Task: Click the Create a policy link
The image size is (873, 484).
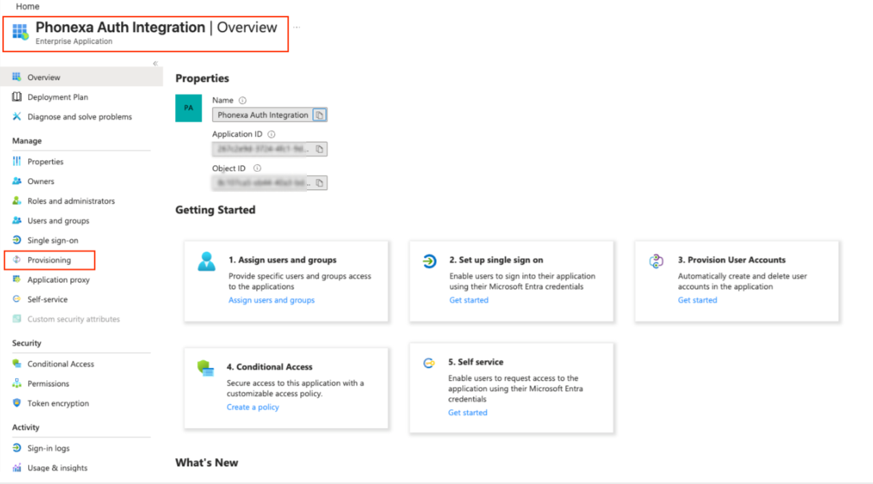Action: point(253,407)
